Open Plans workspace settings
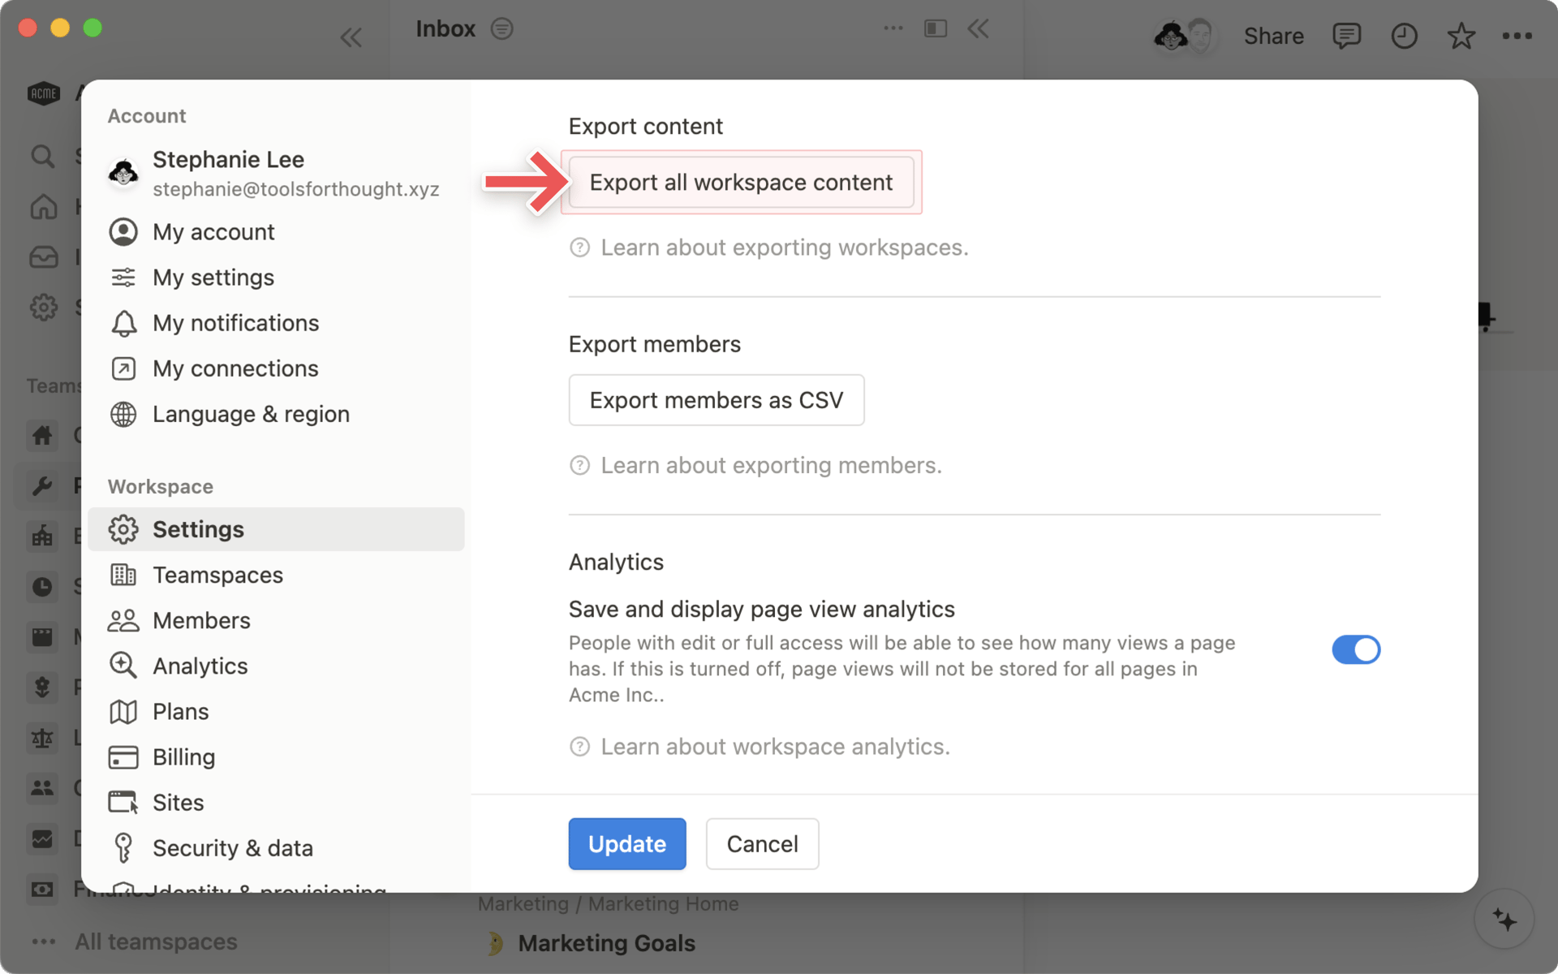1558x974 pixels. (181, 711)
